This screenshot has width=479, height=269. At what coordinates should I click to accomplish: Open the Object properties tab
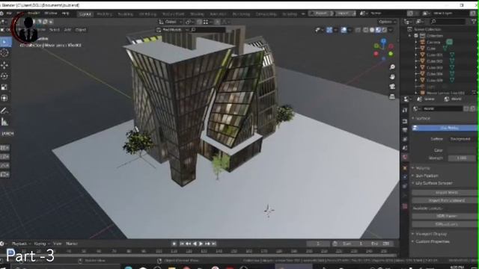[x=405, y=168]
